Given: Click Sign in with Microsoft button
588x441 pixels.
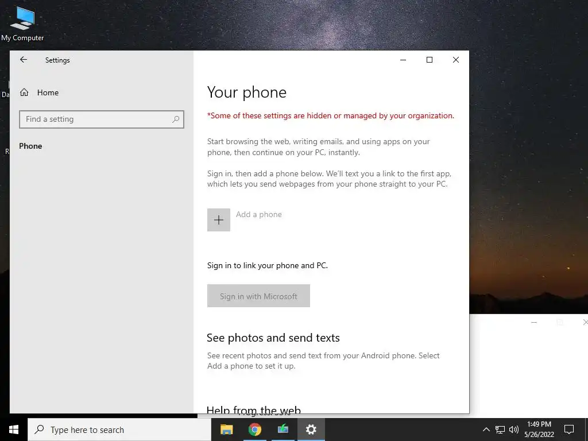Looking at the screenshot, I should point(258,296).
